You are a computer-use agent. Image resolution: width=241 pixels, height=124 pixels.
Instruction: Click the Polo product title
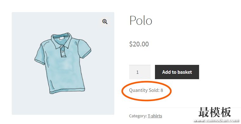141,20
